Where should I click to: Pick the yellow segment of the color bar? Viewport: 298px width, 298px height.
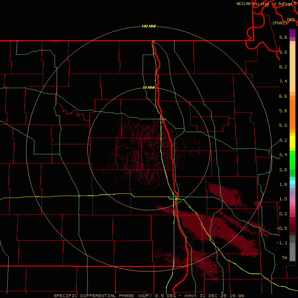pyautogui.click(x=292, y=142)
